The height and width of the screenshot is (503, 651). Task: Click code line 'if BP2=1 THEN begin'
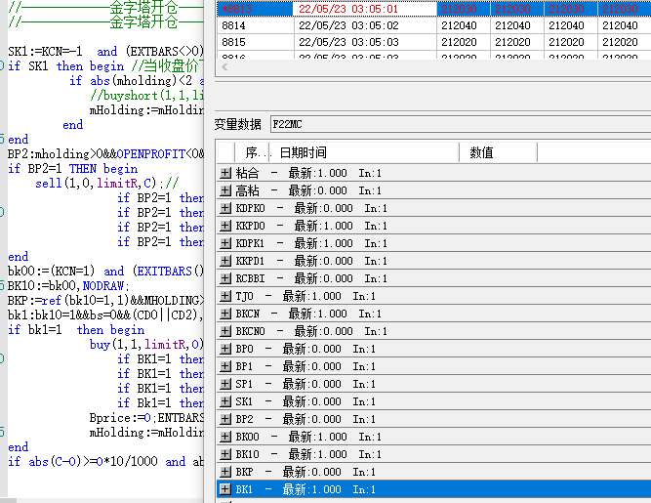[x=72, y=169]
